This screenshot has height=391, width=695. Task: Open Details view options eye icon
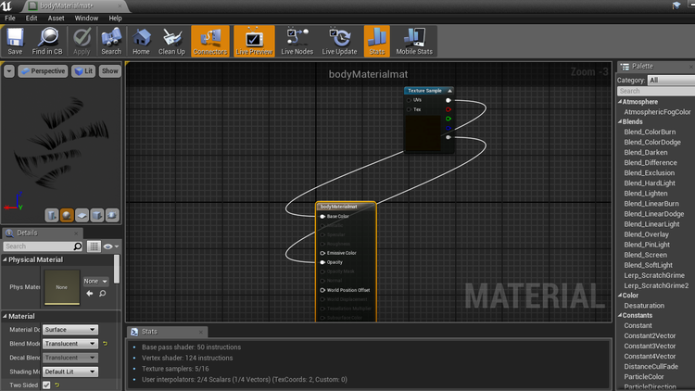[x=110, y=246]
